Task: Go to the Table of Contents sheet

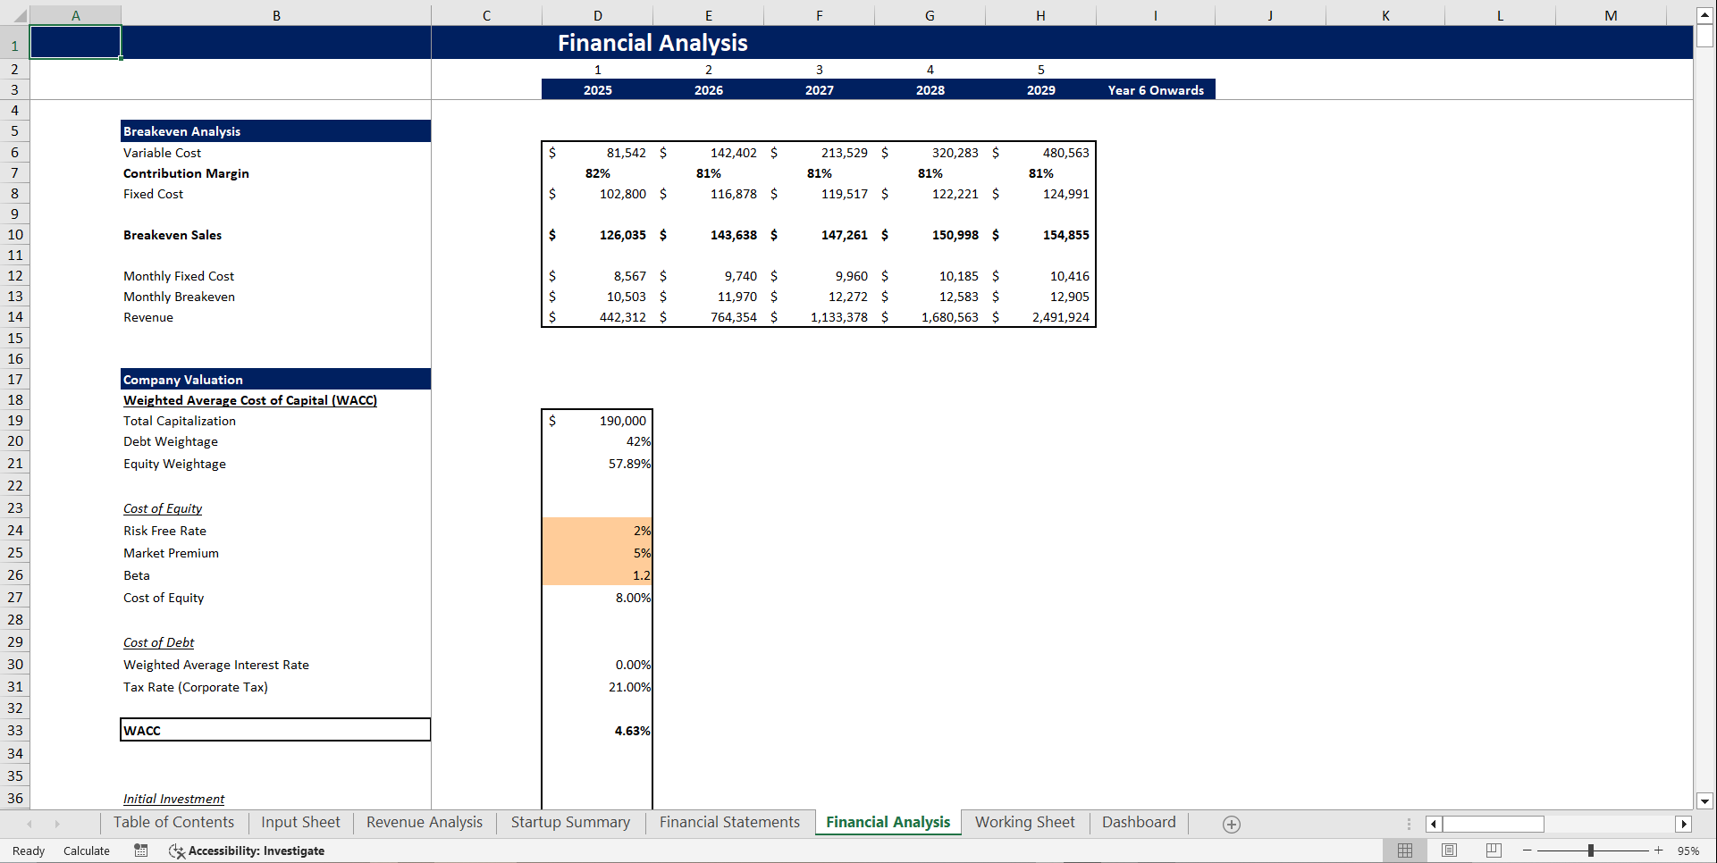Action: [x=173, y=822]
